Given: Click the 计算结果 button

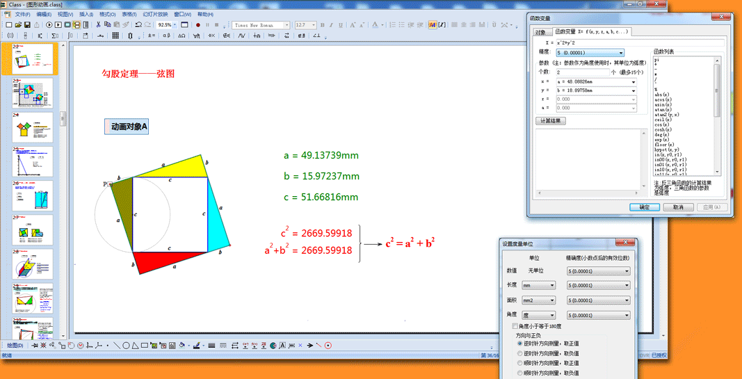Looking at the screenshot, I should pyautogui.click(x=551, y=121).
